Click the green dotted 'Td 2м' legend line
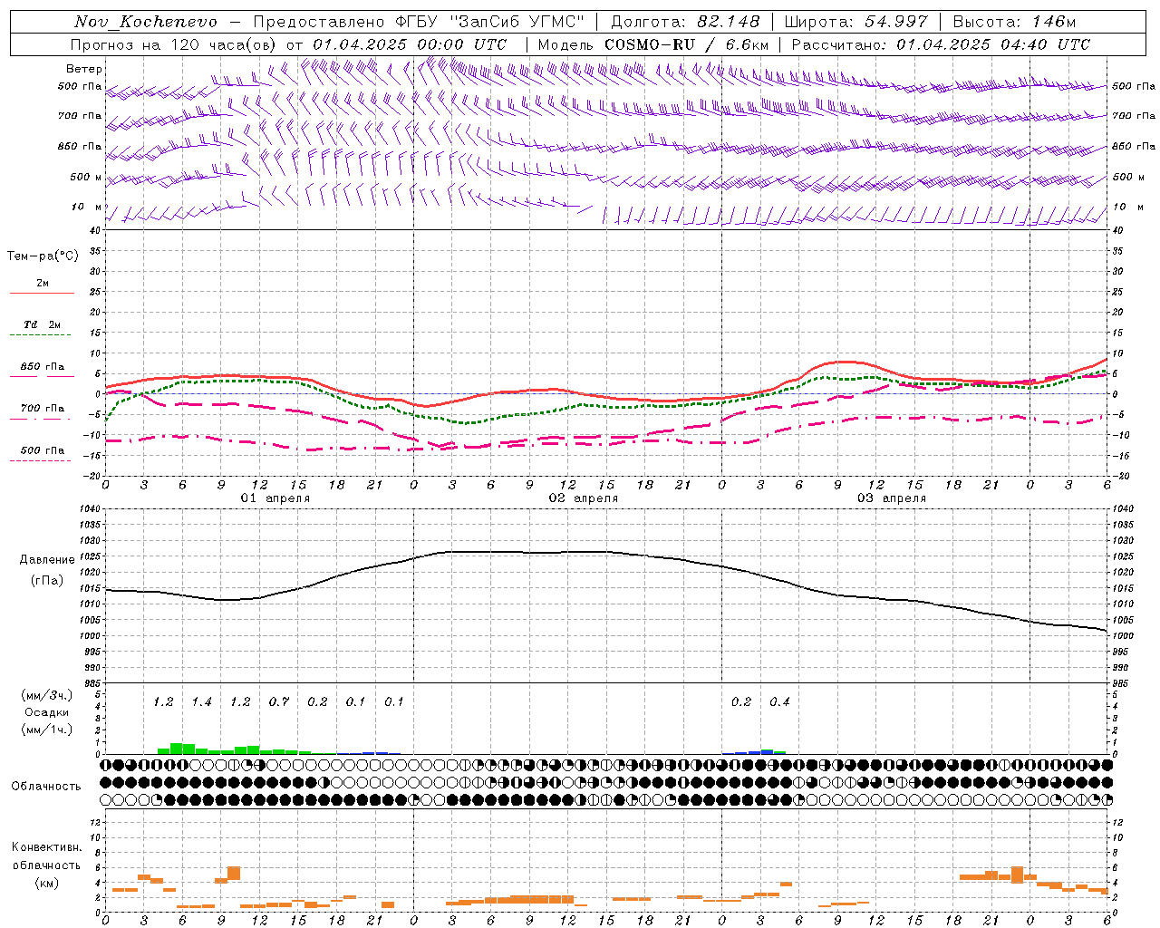 click(40, 335)
